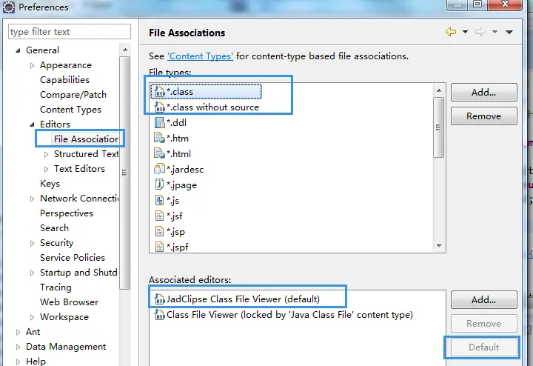Image resolution: width=533 pixels, height=366 pixels.
Task: Click the Default button
Action: pyautogui.click(x=483, y=347)
